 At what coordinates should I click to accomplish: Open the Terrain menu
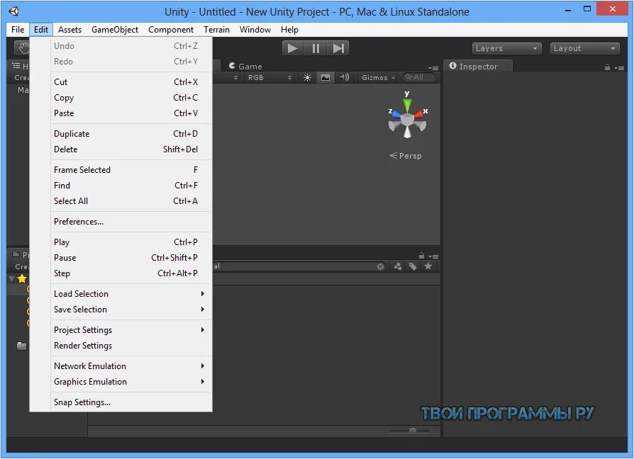pyautogui.click(x=216, y=30)
